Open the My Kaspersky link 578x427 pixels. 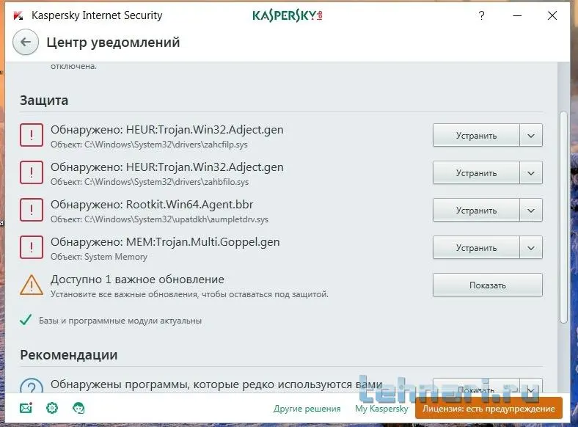click(381, 409)
